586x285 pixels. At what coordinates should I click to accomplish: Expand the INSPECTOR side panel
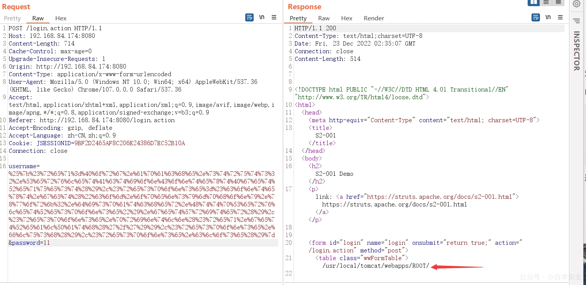[x=576, y=51]
